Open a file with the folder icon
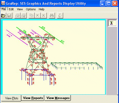The image size is (119, 103). pyautogui.click(x=3, y=16)
